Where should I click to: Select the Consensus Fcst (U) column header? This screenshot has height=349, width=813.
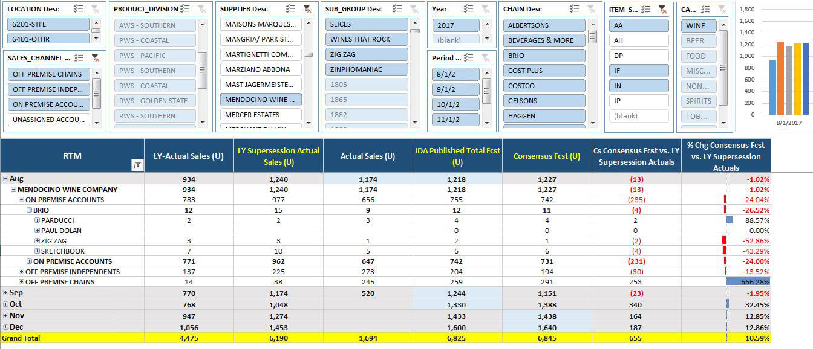click(x=547, y=156)
